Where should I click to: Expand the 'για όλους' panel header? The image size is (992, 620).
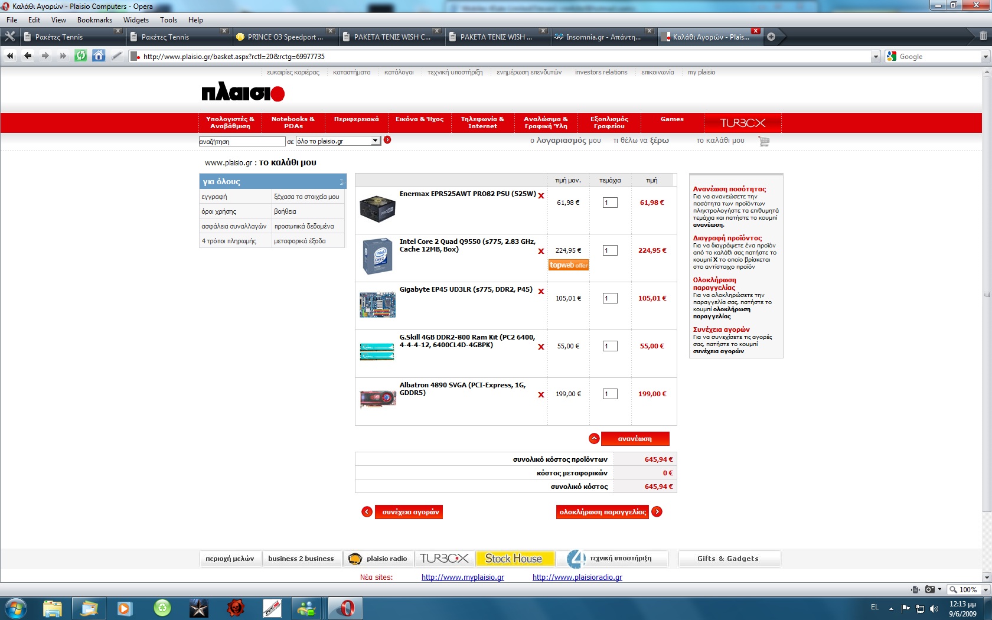click(273, 181)
